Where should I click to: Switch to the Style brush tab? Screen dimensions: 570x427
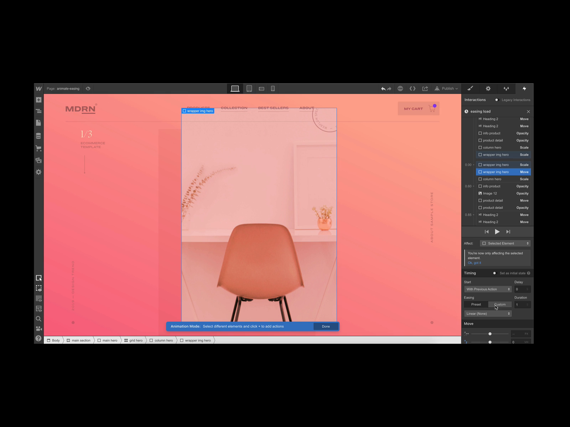pyautogui.click(x=470, y=89)
